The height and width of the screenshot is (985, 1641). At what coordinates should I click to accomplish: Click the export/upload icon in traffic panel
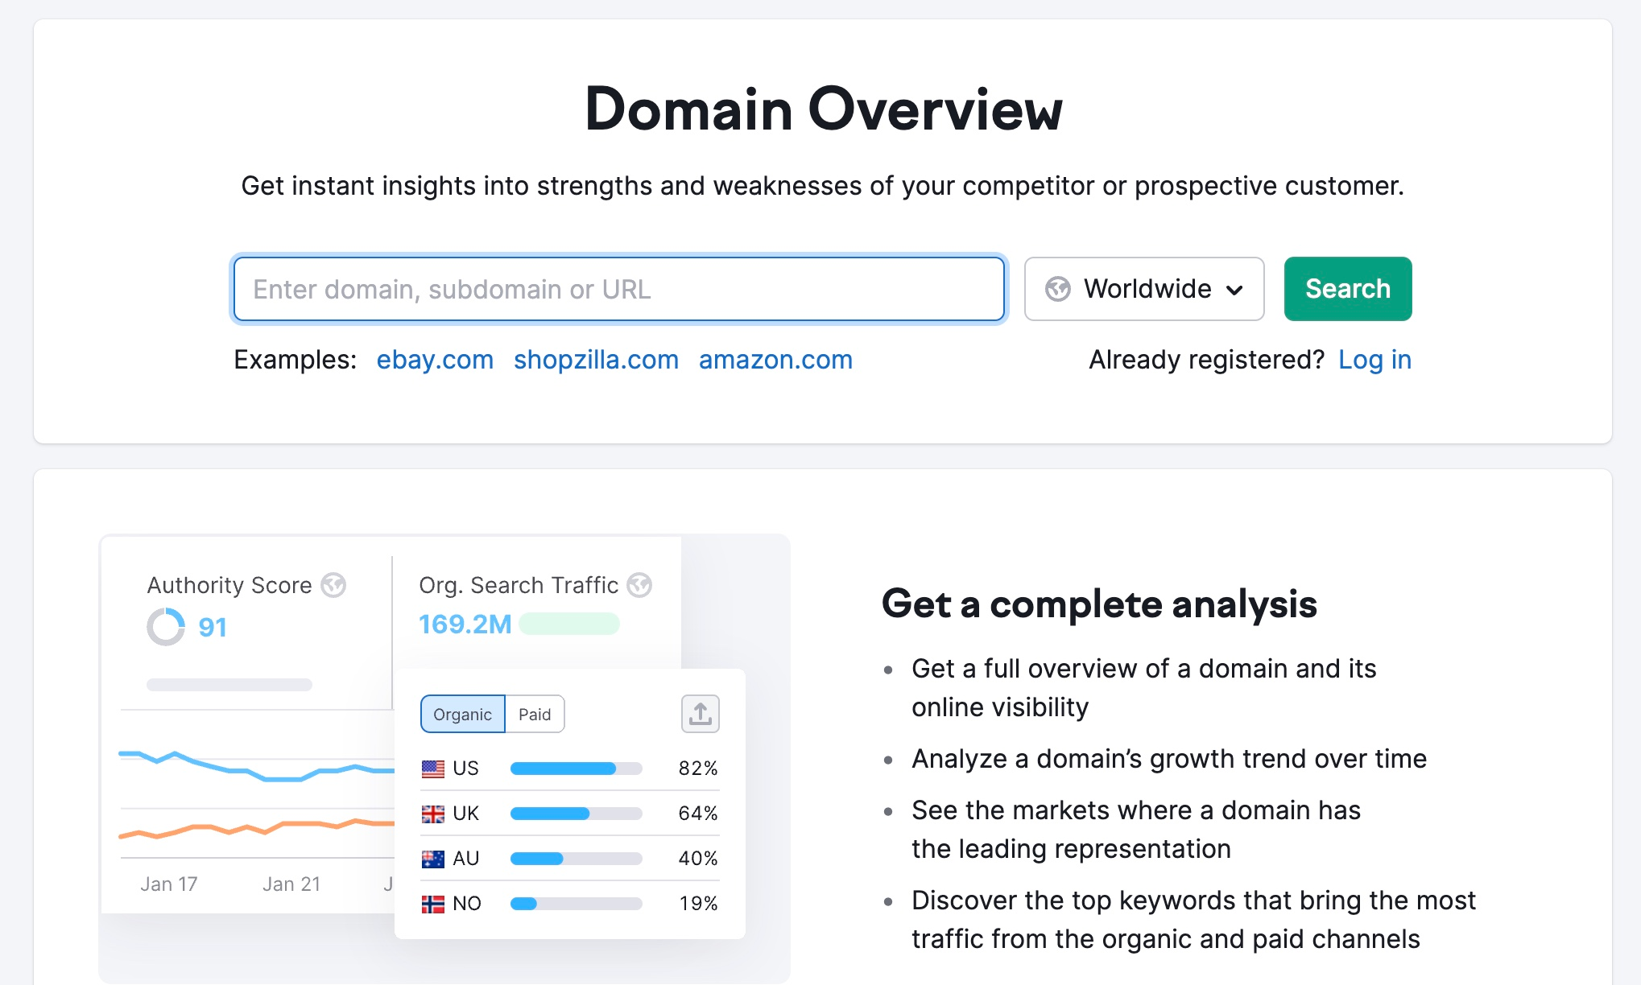(700, 713)
